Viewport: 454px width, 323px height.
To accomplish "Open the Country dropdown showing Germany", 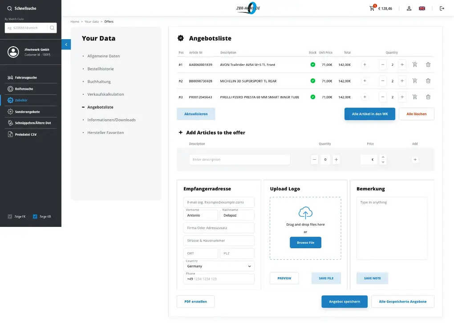I will coord(219,266).
